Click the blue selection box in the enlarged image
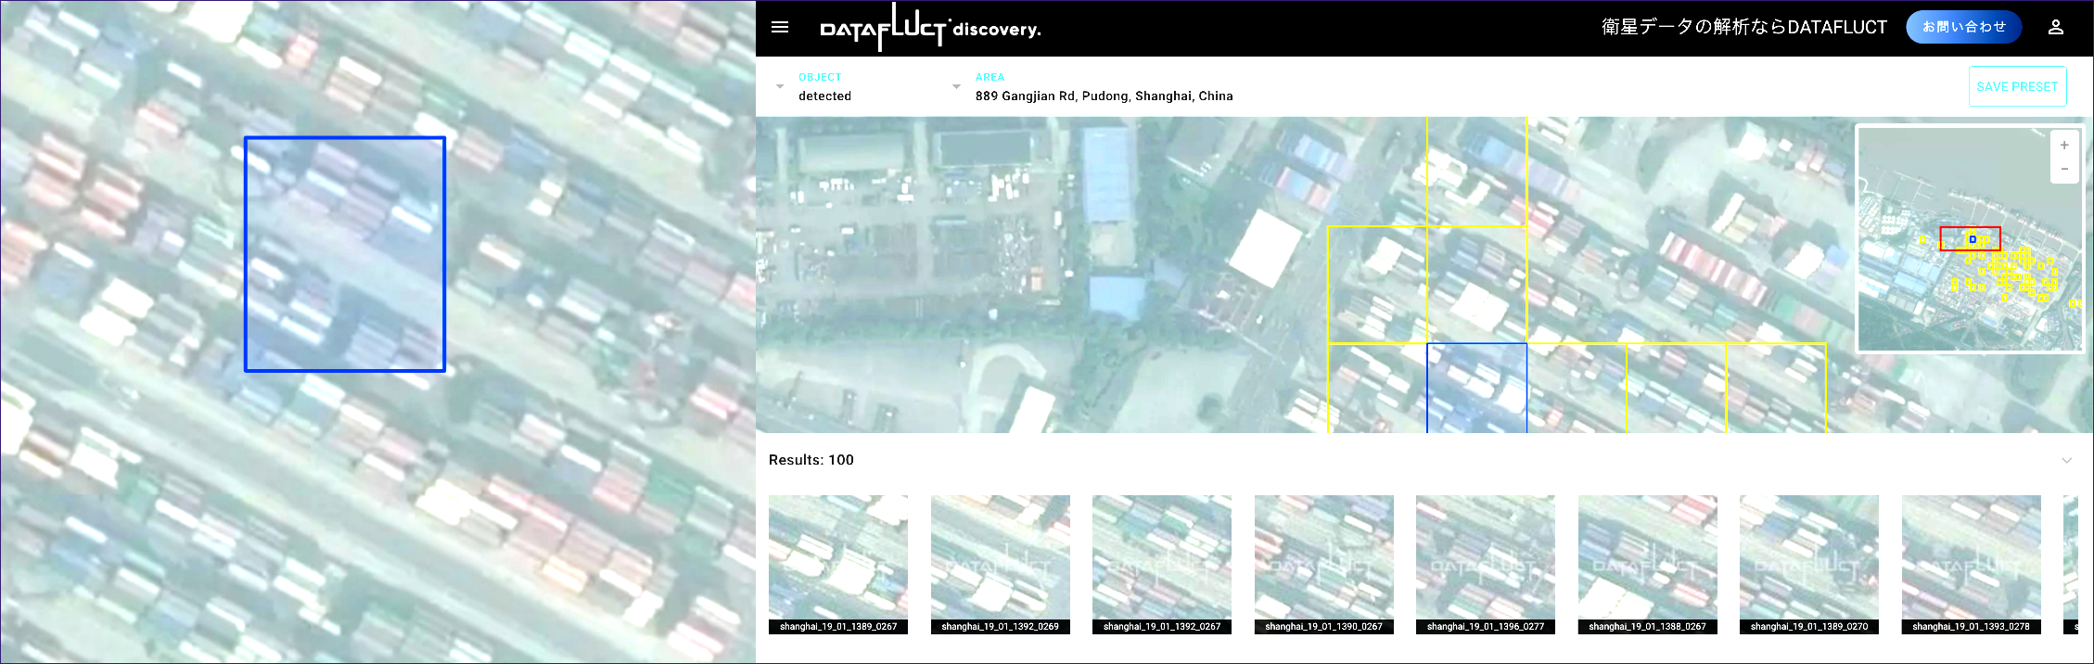 pos(345,254)
